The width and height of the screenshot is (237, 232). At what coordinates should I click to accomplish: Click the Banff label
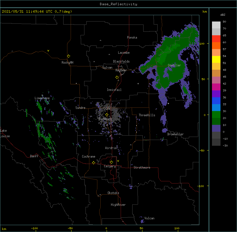click(34, 156)
